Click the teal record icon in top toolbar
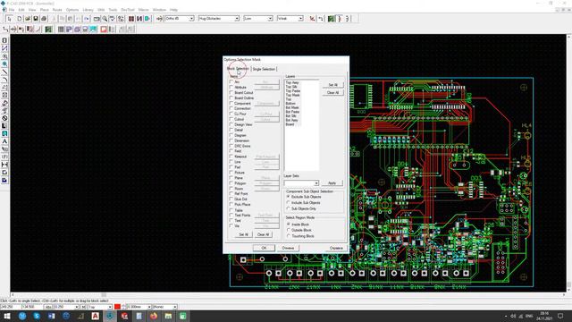Screen dimensions: 572x322 pyautogui.click(x=147, y=19)
